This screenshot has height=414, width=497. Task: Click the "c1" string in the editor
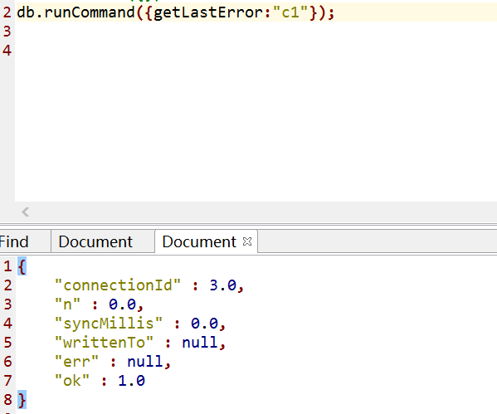pyautogui.click(x=290, y=12)
